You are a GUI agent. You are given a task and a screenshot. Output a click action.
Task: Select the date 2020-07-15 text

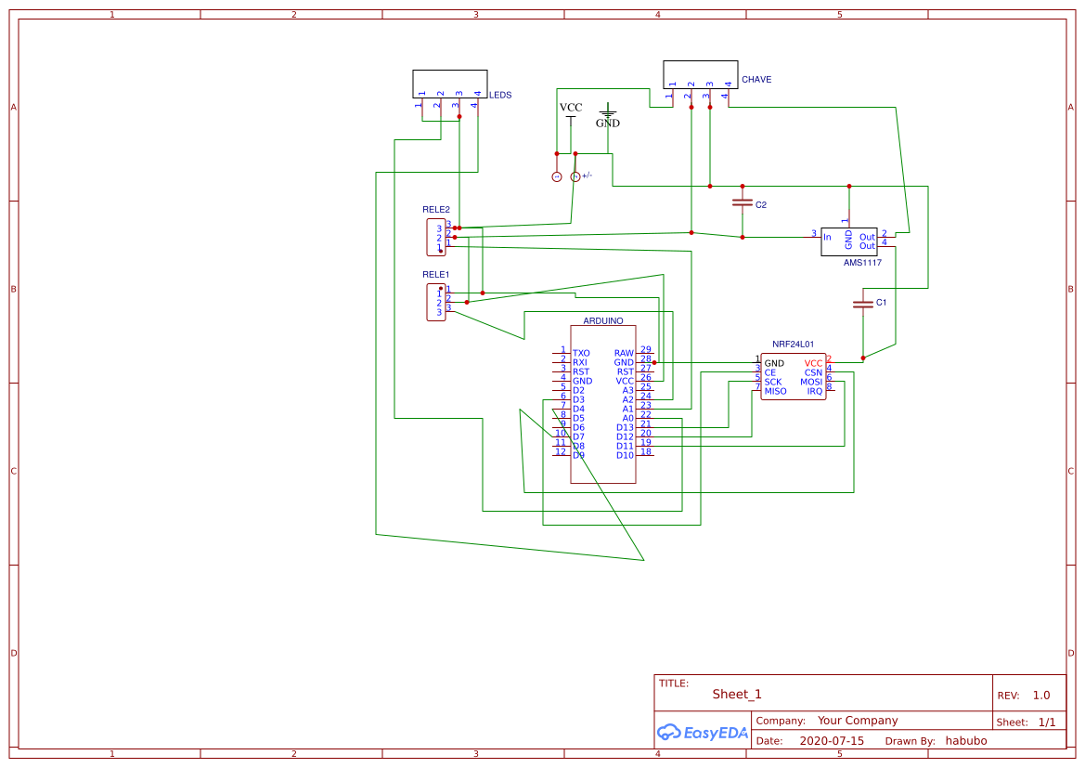click(833, 740)
